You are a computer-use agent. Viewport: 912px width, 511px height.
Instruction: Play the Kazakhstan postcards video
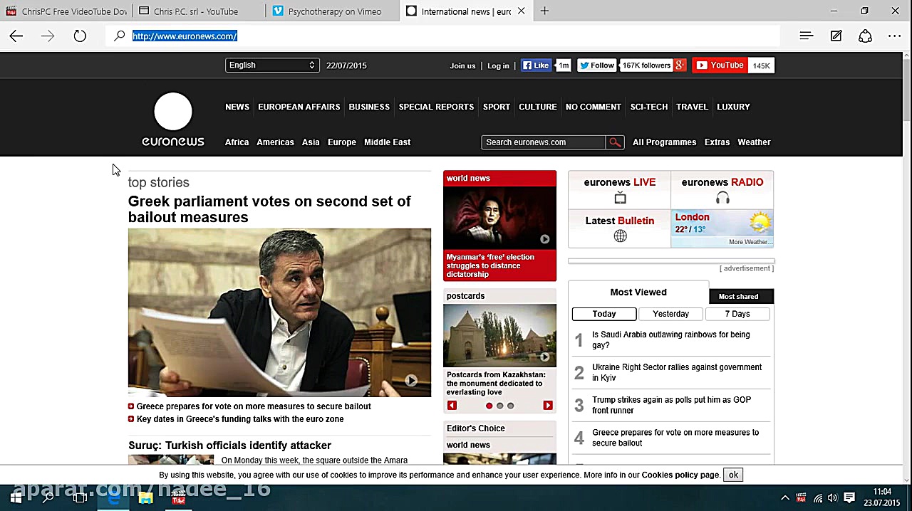click(x=544, y=357)
